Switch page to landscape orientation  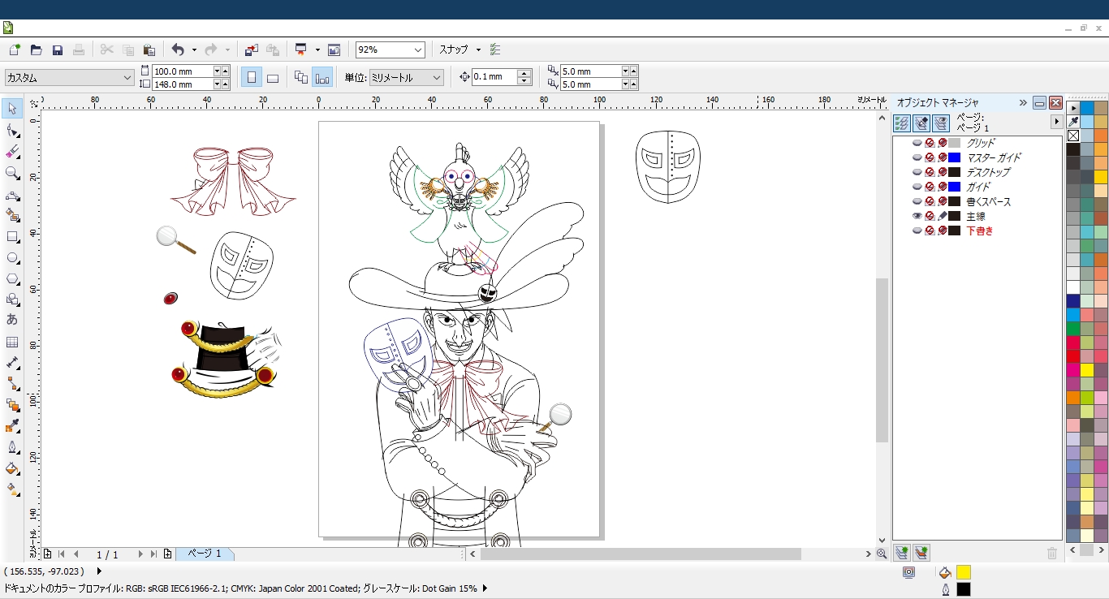click(273, 78)
